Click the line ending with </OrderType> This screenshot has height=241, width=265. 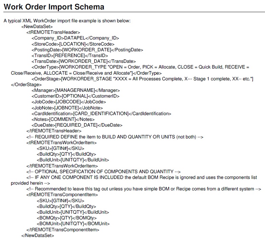[x=86, y=73]
